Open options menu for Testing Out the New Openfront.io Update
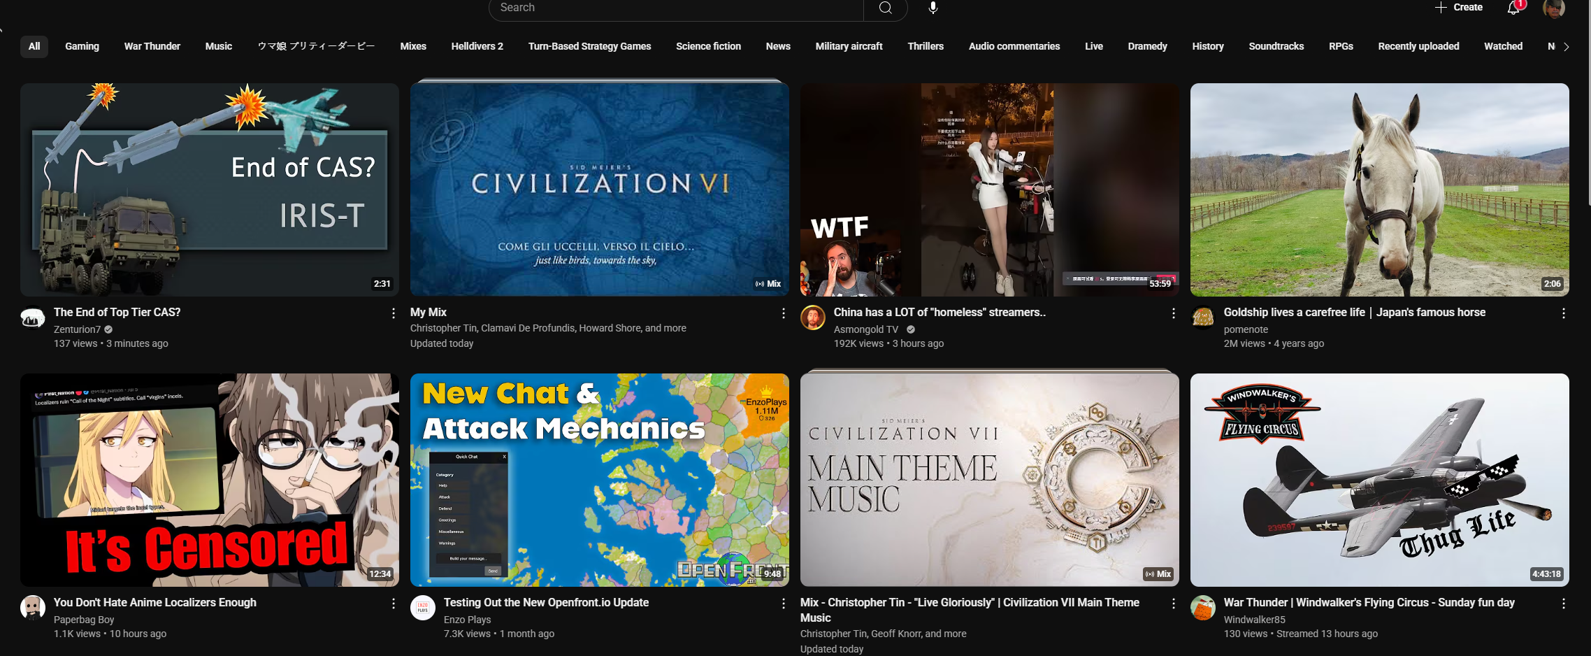1591x656 pixels. [784, 604]
